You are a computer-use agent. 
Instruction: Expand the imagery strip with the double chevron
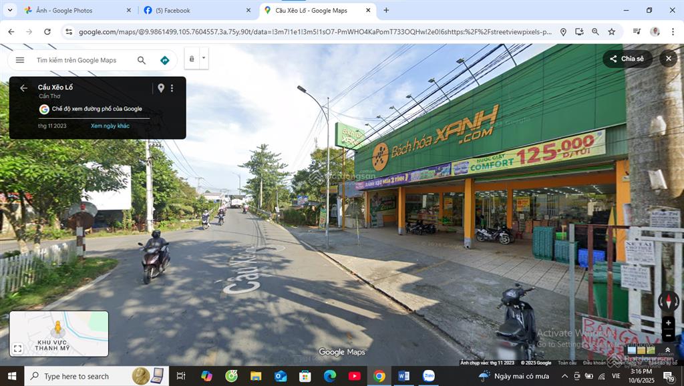point(667,350)
